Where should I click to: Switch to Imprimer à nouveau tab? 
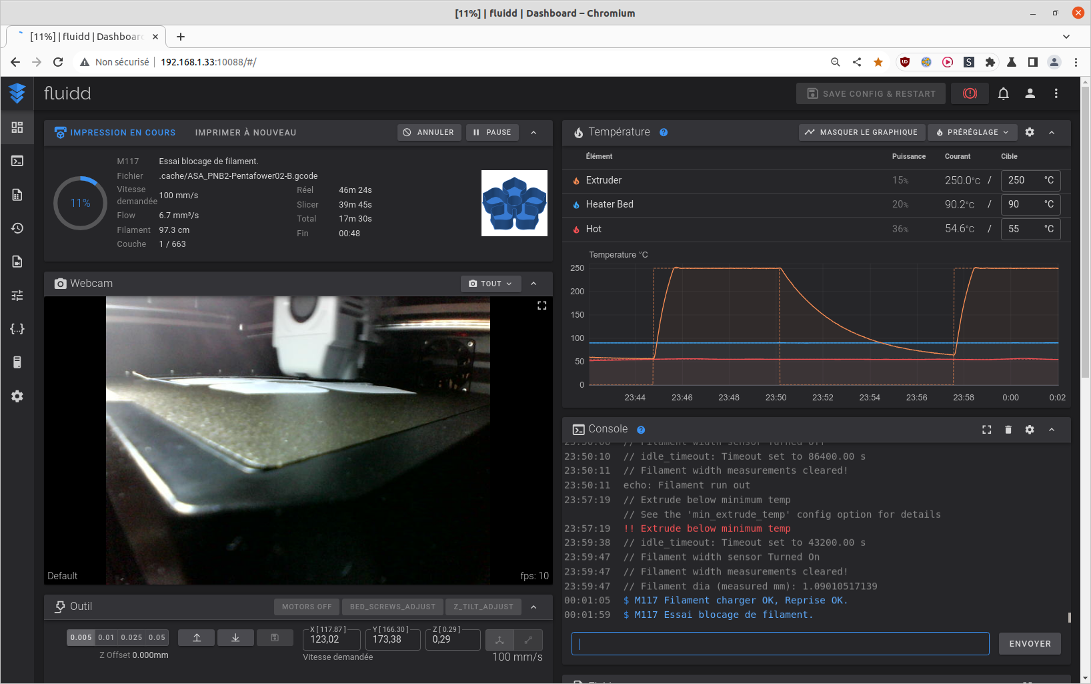pyautogui.click(x=245, y=133)
